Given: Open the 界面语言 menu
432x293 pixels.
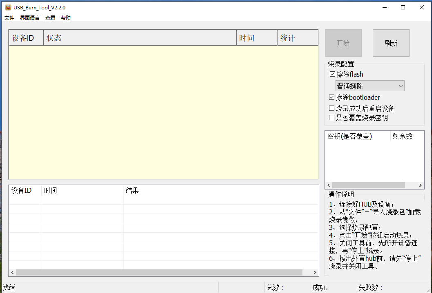Looking at the screenshot, I should click(29, 18).
